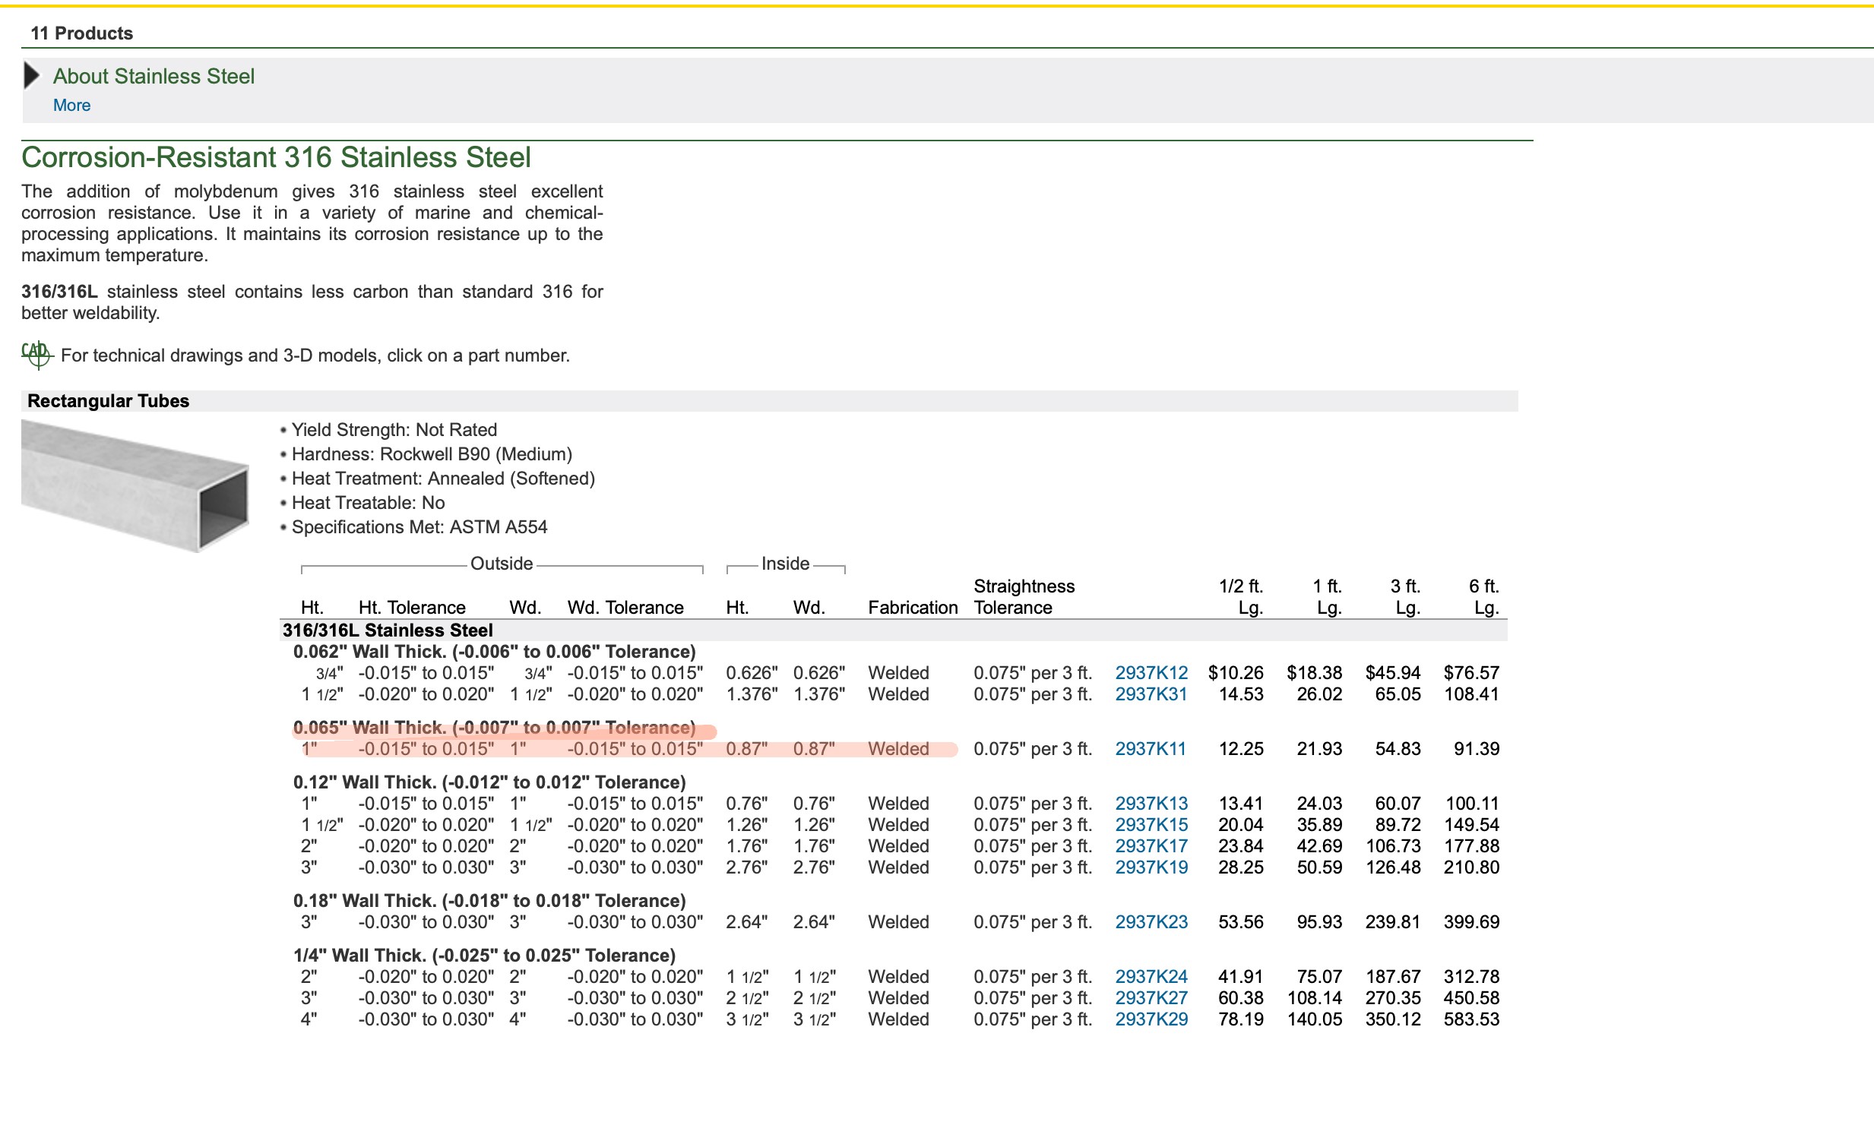Click the About Stainless Steel heading
Viewport: 1874px width, 1147px height.
(154, 77)
